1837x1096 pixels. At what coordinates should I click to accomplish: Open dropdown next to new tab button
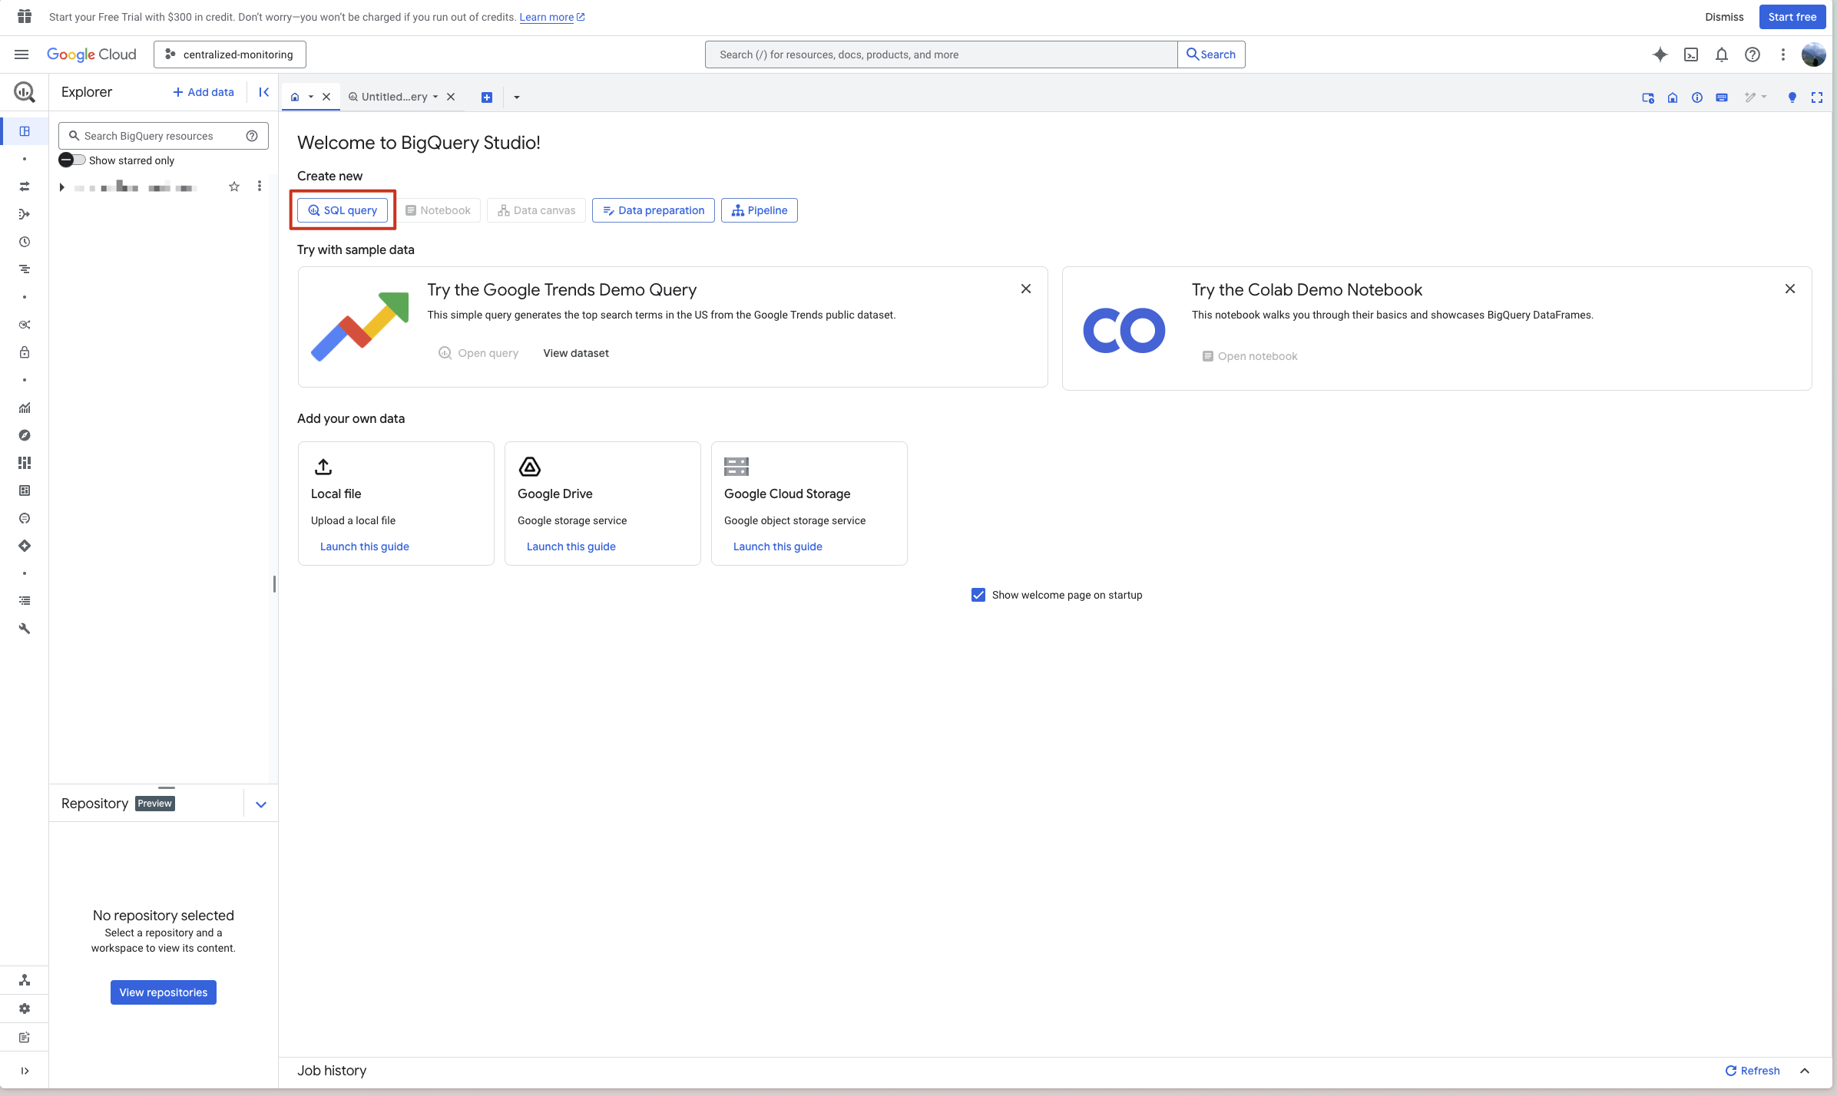tap(517, 97)
